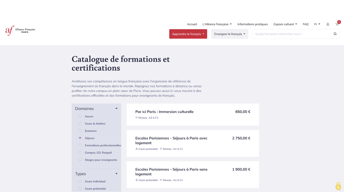
Task: Open Escales Parisiennes sans logement course
Action: pos(171,172)
